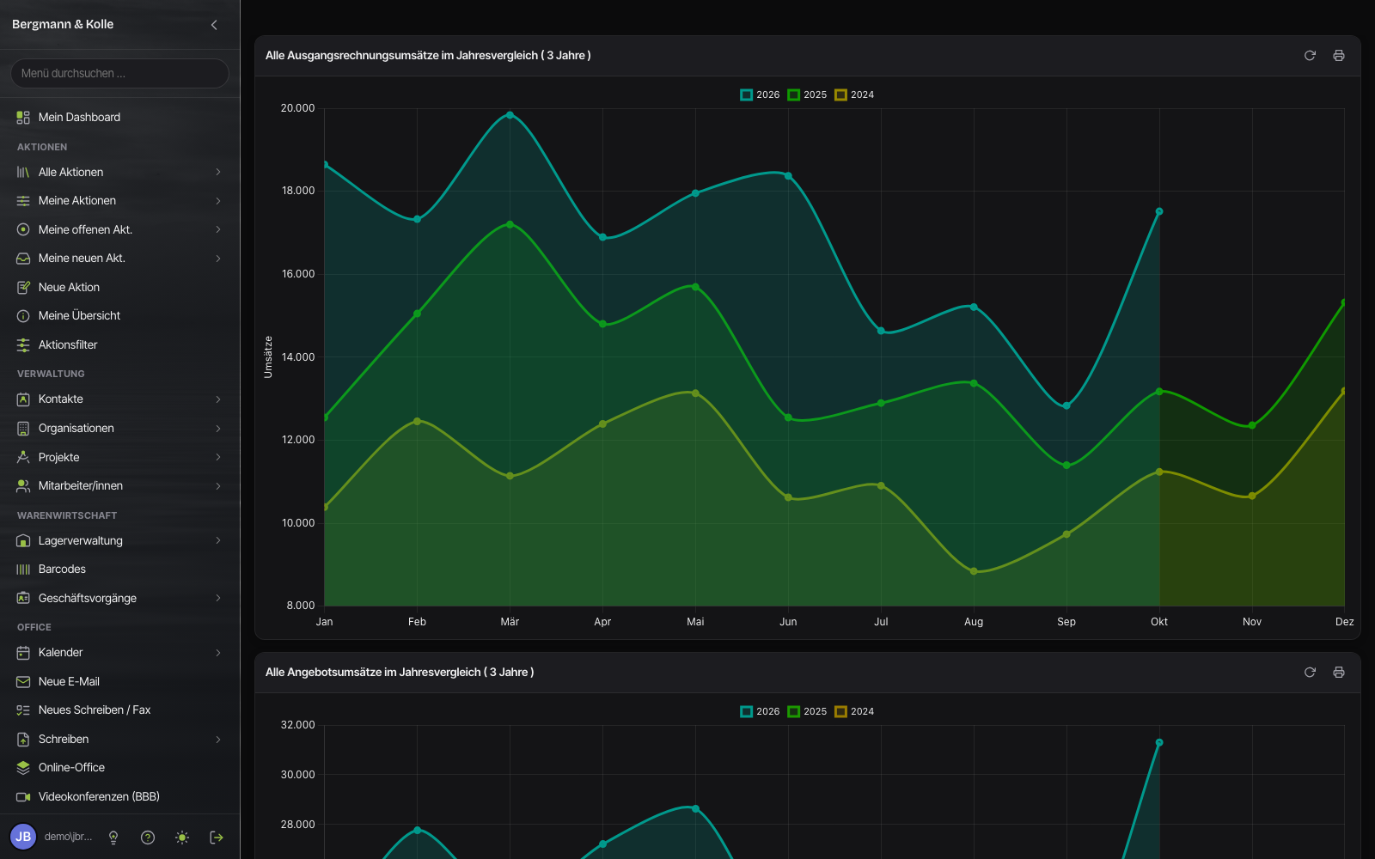Refresh the Angebotsumsätze chart
The height and width of the screenshot is (859, 1375).
point(1310,673)
